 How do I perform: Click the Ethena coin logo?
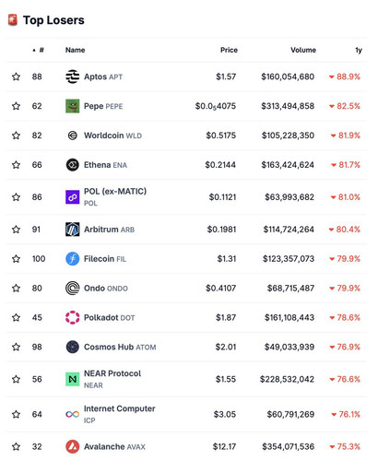pyautogui.click(x=73, y=165)
